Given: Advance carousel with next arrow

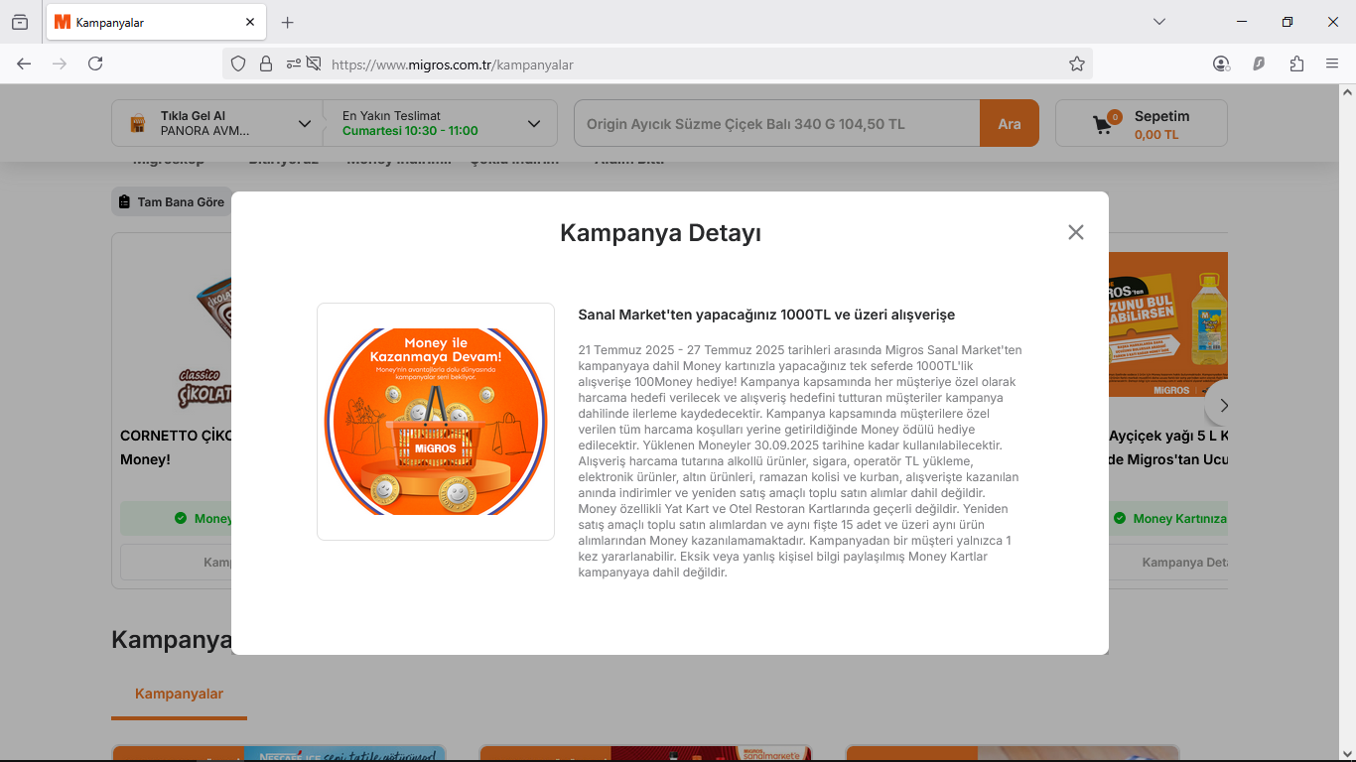Looking at the screenshot, I should point(1223,405).
